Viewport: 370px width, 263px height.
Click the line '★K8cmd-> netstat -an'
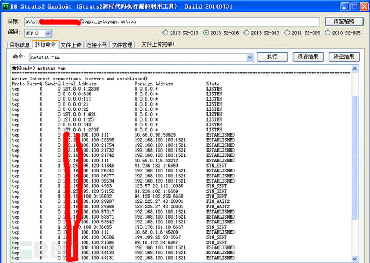click(39, 69)
